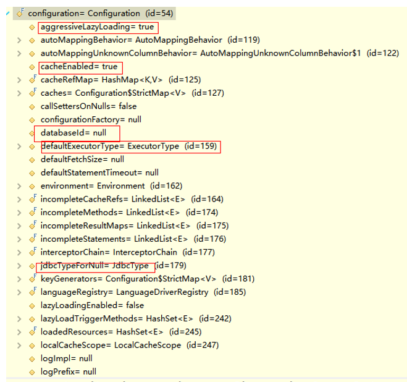
Task: Expand the keyGenerators node
Action: pos(19,279)
